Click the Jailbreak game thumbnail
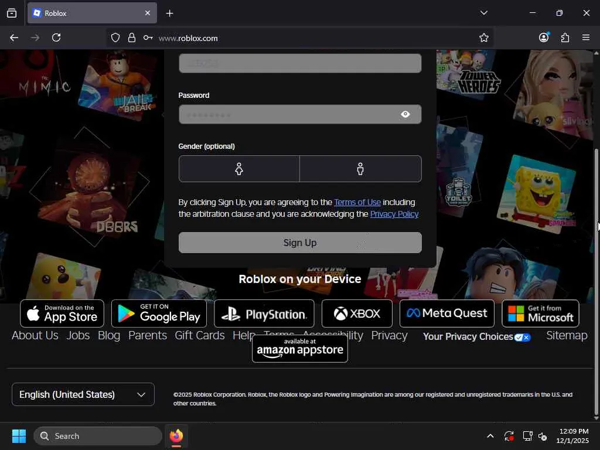Image resolution: width=600 pixels, height=450 pixels. click(118, 86)
